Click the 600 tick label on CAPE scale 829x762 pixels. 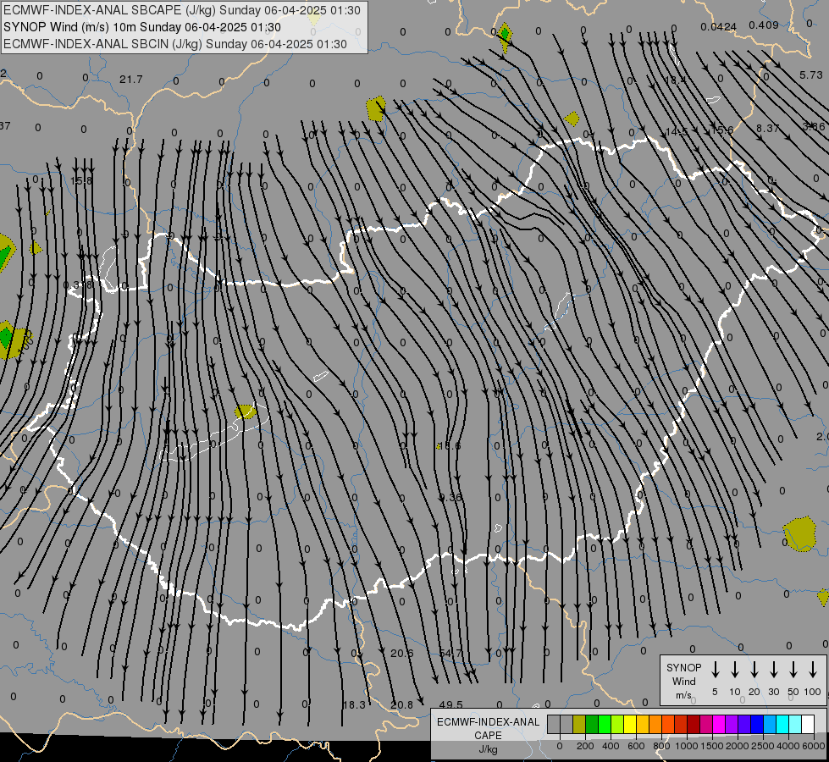636,746
